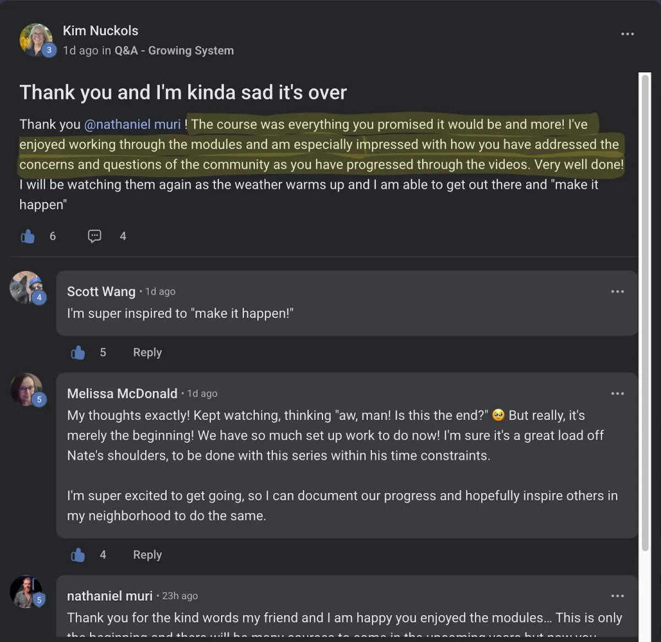Open the post comments bubble icon
This screenshot has width=661, height=642.
point(95,236)
